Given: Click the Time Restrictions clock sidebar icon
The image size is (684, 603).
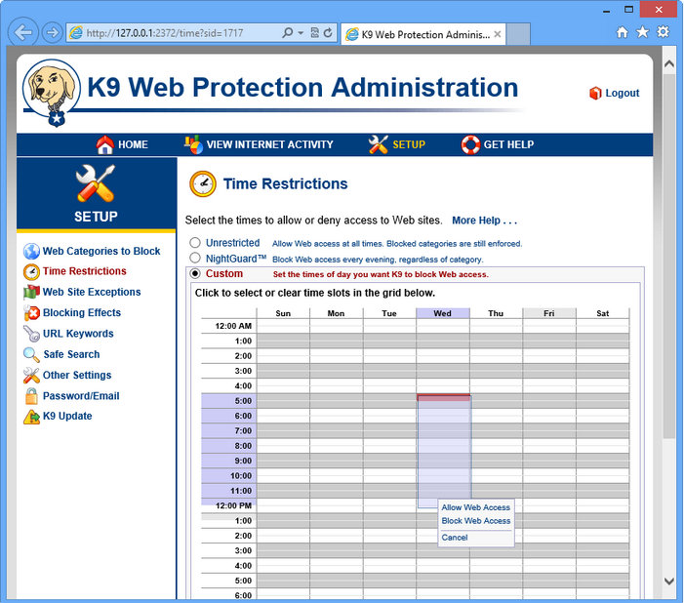Looking at the screenshot, I should pyautogui.click(x=31, y=272).
